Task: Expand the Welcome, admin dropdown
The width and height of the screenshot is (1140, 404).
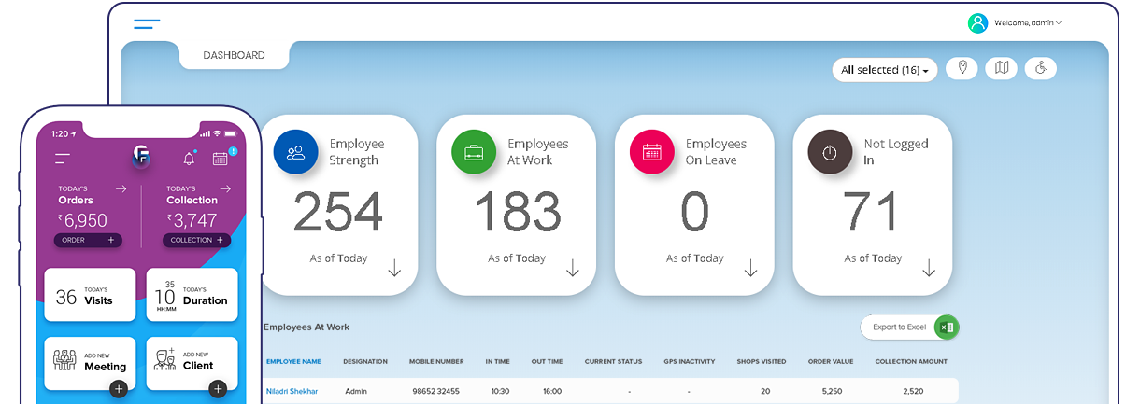Action: pos(1028,22)
